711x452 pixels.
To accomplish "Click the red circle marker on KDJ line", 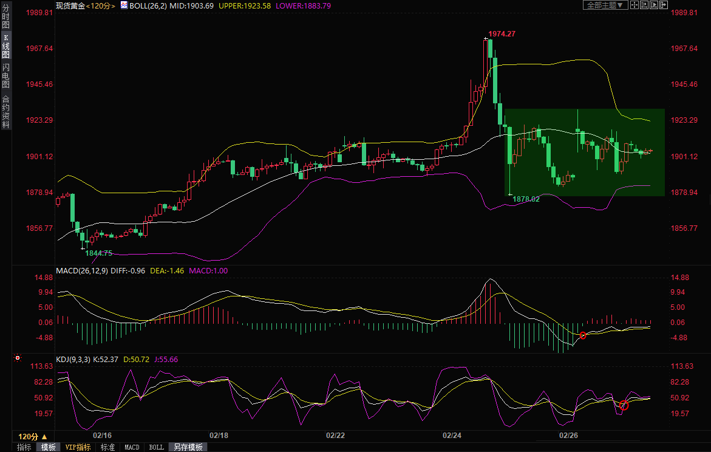I will click(624, 405).
